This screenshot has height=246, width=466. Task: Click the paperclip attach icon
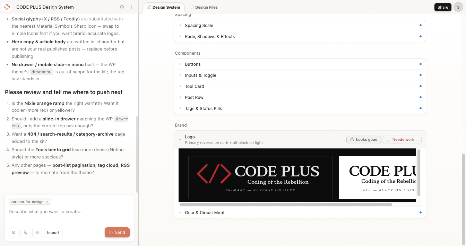coord(25,233)
